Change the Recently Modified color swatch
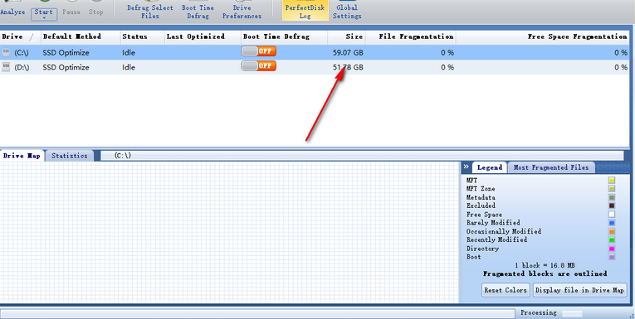635x319 pixels. tap(612, 240)
